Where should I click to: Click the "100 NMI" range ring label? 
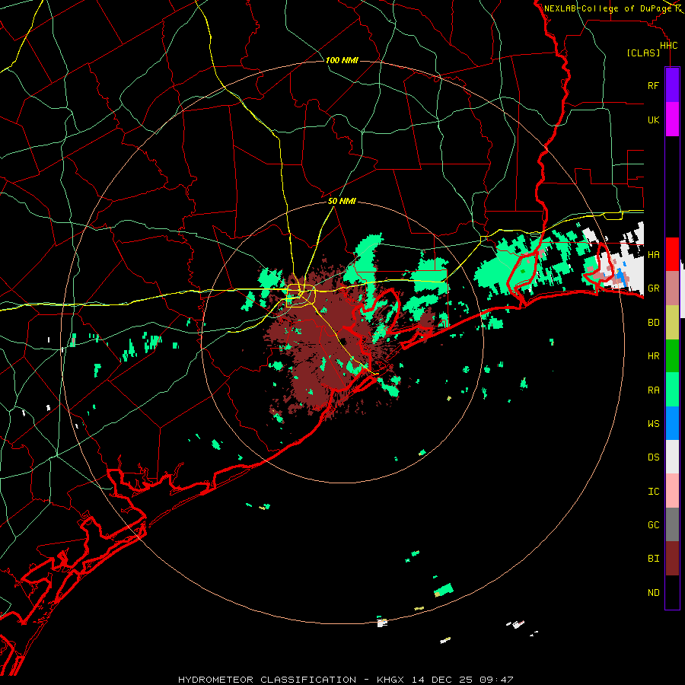coord(342,60)
